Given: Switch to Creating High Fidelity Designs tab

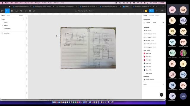Looking at the screenshot, I should click(x=43, y=7).
